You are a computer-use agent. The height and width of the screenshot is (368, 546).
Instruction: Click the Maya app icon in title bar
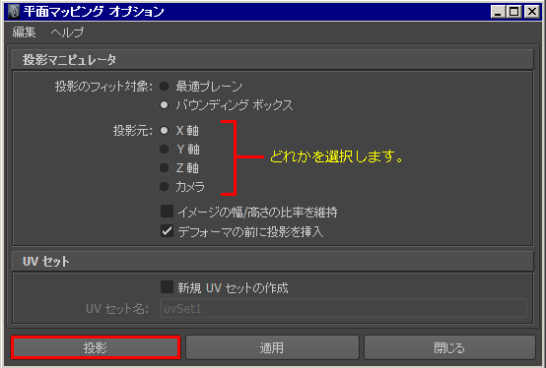(x=14, y=12)
